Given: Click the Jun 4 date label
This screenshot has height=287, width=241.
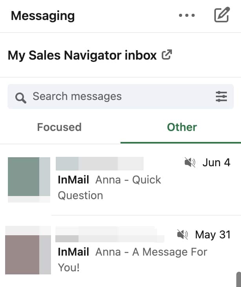Looking at the screenshot, I should pyautogui.click(x=216, y=162).
